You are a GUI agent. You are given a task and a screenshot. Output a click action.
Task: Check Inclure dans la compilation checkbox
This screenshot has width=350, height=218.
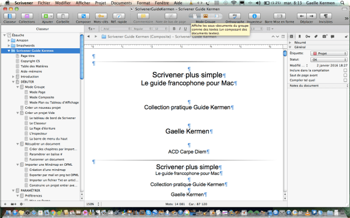tap(345, 70)
